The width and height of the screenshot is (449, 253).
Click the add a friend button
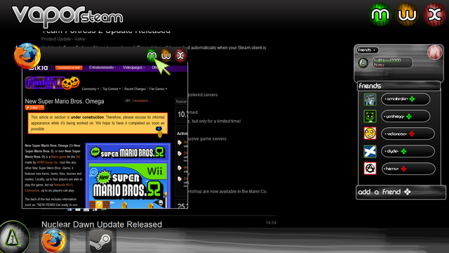click(x=401, y=192)
